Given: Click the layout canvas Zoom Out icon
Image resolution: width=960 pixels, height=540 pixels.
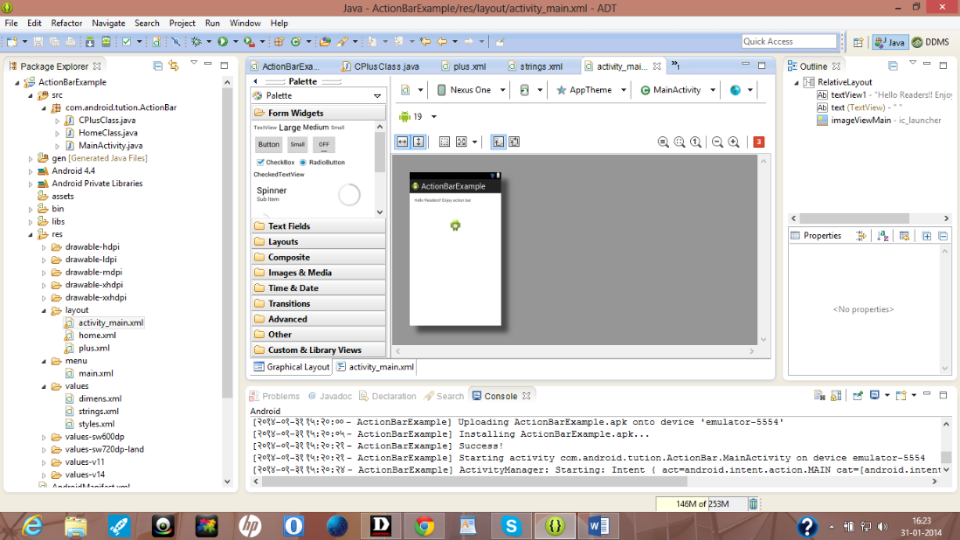Looking at the screenshot, I should pos(717,142).
